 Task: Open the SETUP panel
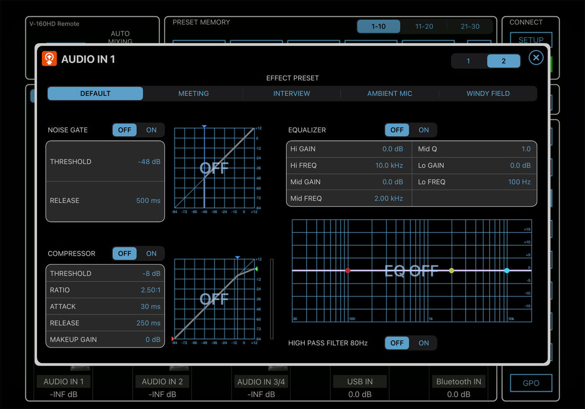[x=531, y=40]
